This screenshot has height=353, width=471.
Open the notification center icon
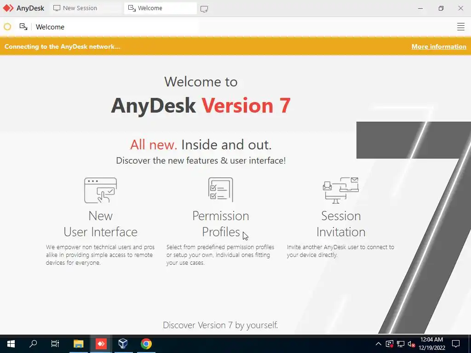(x=456, y=344)
